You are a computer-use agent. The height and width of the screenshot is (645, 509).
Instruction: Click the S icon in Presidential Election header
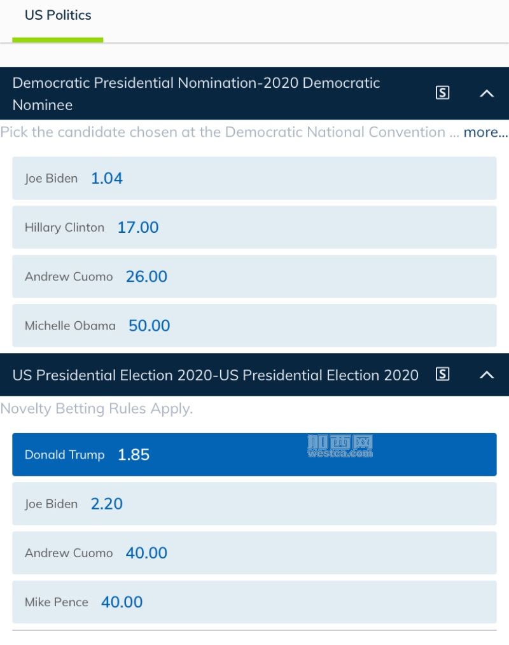coord(442,374)
